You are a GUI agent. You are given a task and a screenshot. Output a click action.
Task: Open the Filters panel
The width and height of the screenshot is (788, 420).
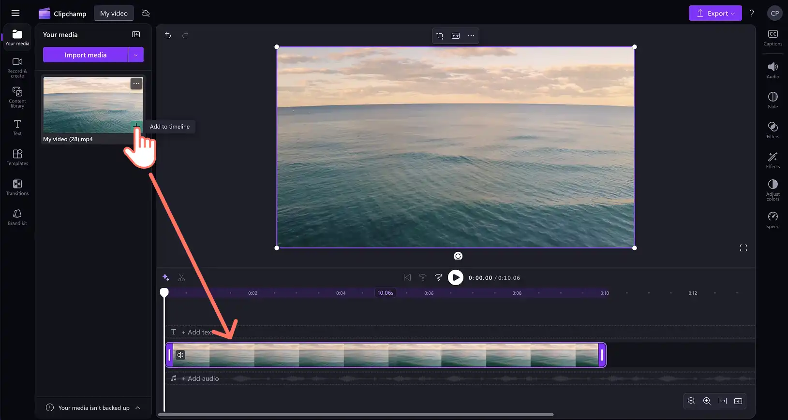pyautogui.click(x=773, y=130)
